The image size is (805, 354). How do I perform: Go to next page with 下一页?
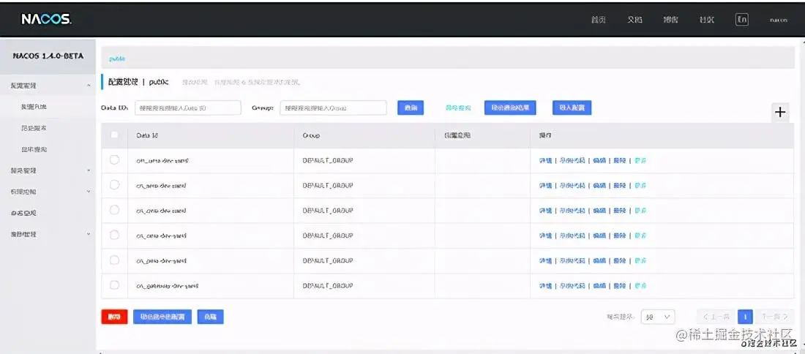775,317
